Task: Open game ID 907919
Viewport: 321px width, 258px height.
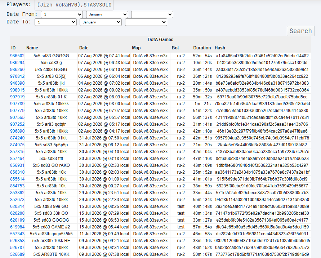Action: coord(17,97)
